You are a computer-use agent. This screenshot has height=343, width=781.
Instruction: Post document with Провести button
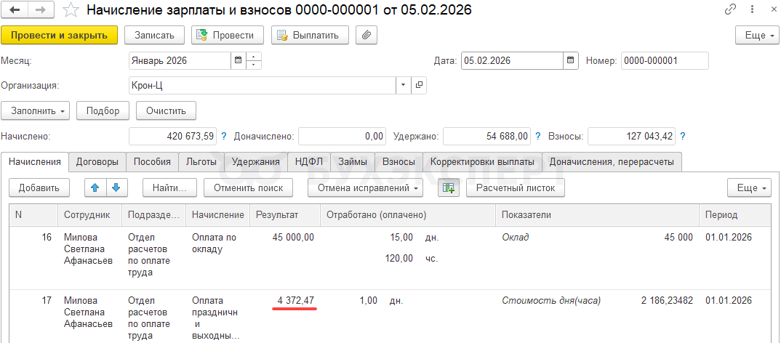(x=228, y=36)
